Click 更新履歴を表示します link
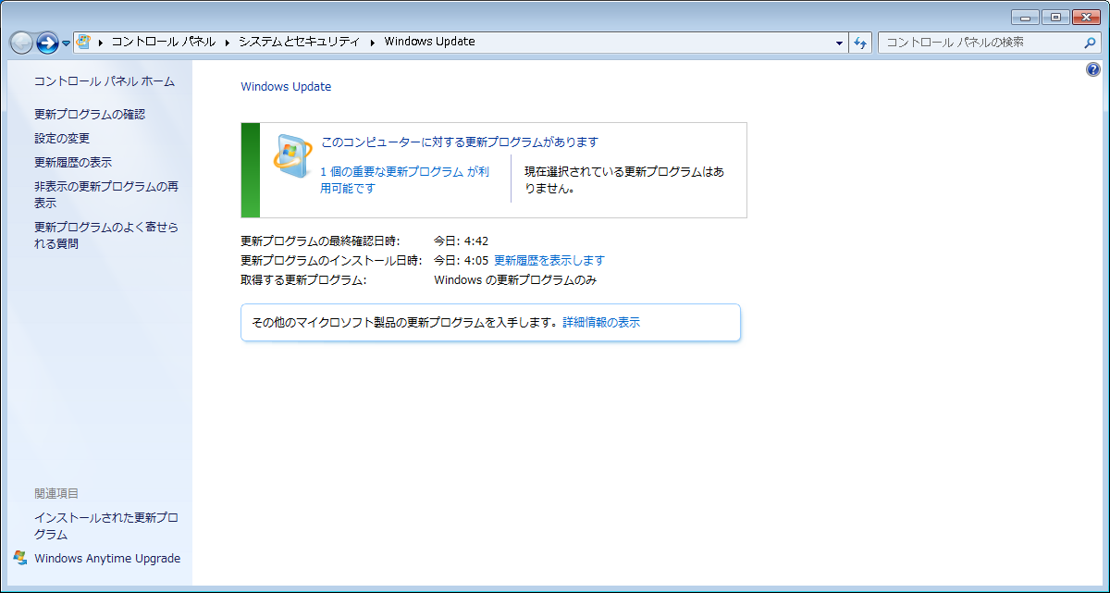The image size is (1110, 593). [x=549, y=261]
